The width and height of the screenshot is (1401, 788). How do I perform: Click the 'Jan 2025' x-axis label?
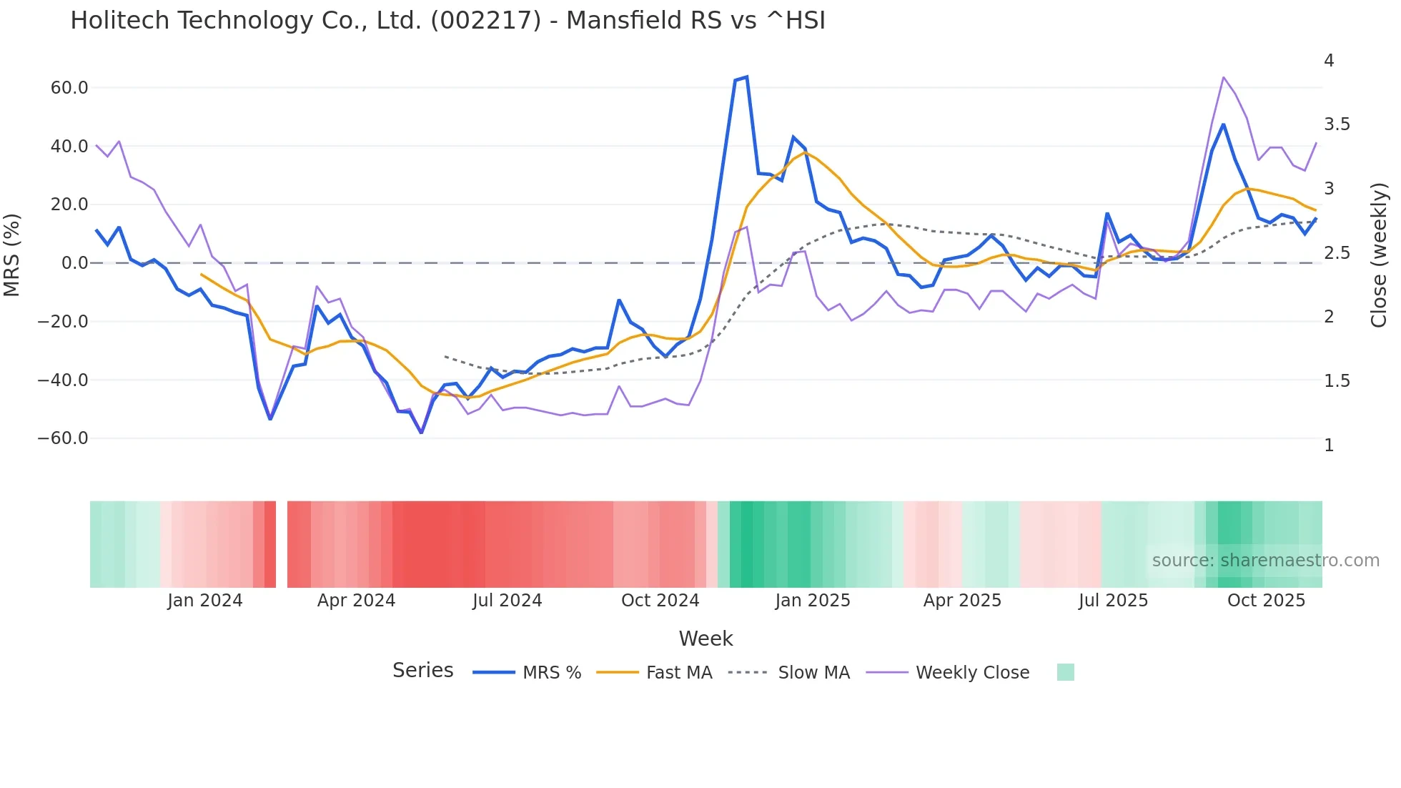[813, 601]
